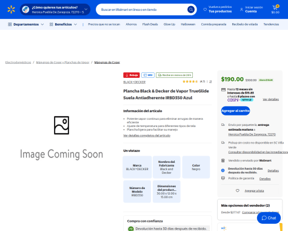Open the Chat bubble button

pos(269,218)
